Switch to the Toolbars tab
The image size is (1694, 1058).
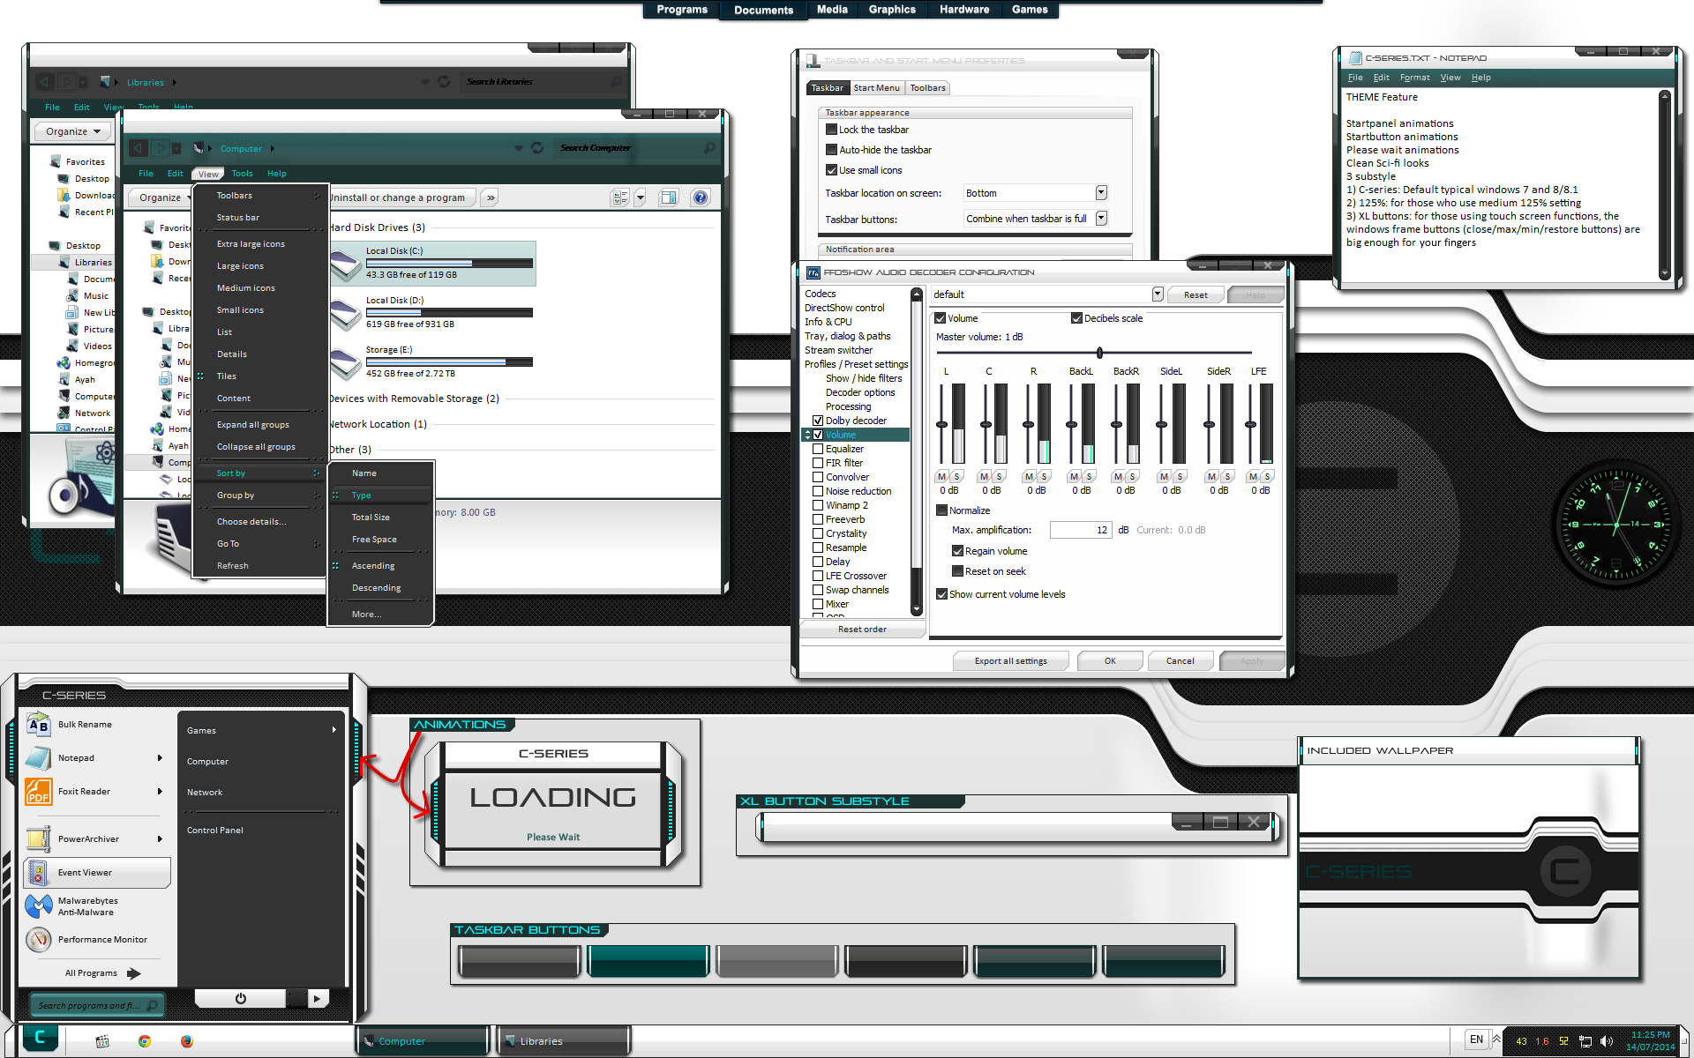pos(927,88)
